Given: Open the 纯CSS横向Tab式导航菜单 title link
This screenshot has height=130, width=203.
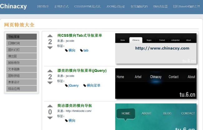Looking at the screenshot, I should pyautogui.click(x=80, y=35).
